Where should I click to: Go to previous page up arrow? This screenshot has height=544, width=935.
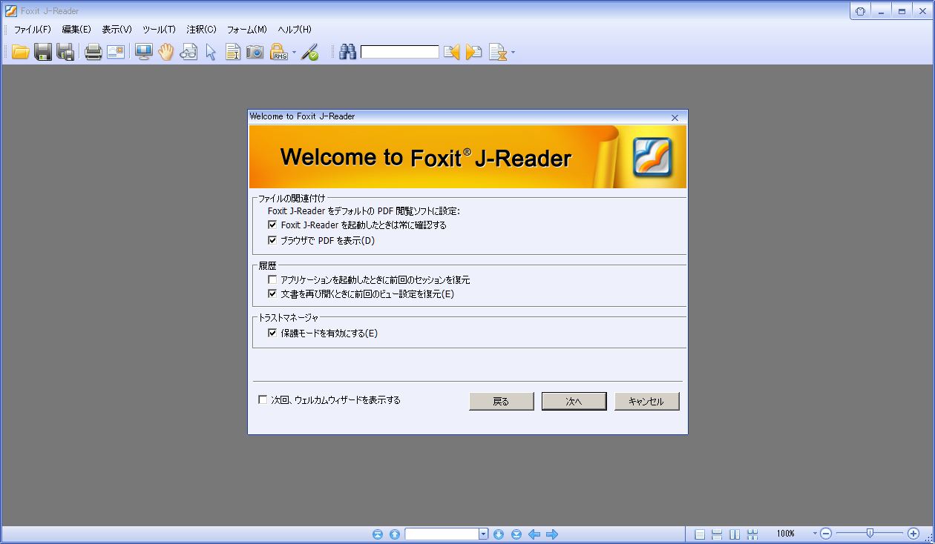coord(395,534)
